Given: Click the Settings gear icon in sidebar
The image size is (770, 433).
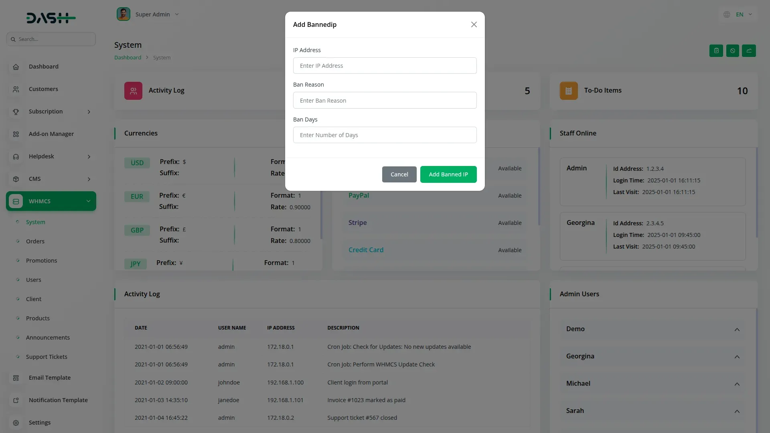Looking at the screenshot, I should pos(16,423).
